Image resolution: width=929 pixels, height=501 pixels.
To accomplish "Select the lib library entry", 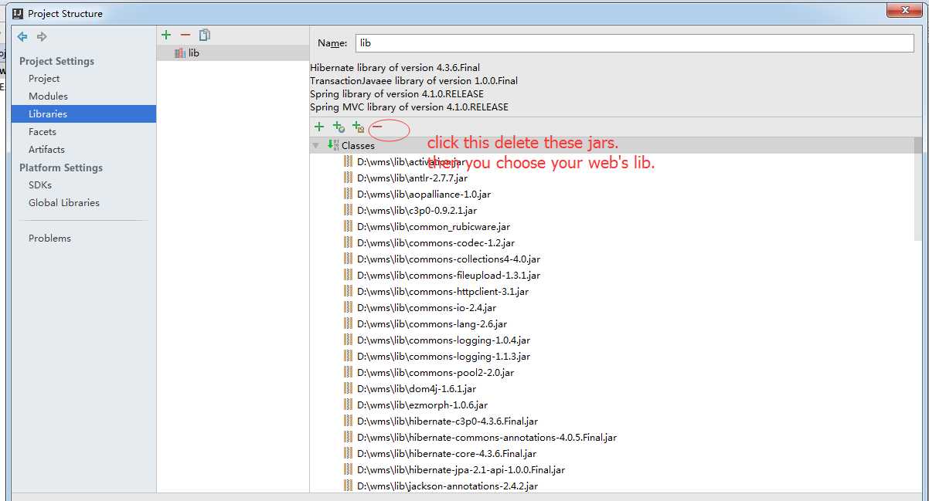I will 233,53.
